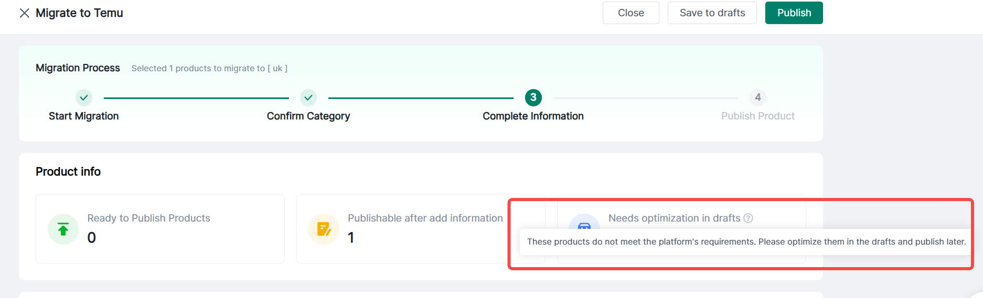Click the progress line between steps 3 and 4
This screenshot has width=983, height=298.
coord(645,98)
